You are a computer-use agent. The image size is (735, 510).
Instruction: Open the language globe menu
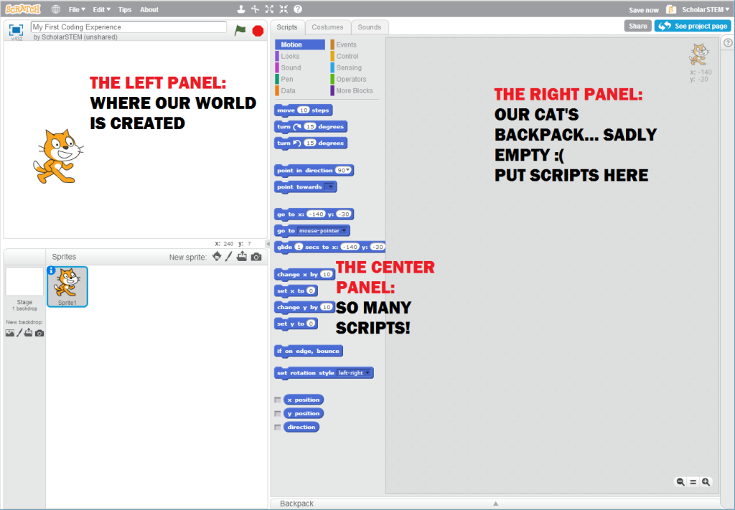pyautogui.click(x=56, y=9)
